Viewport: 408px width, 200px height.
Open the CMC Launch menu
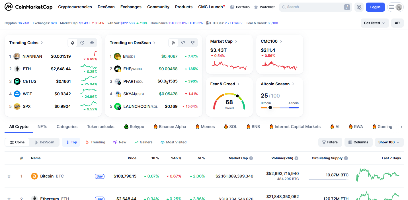point(211,7)
